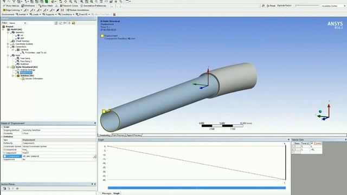This screenshot has height=195, width=347.
Task: Collapse the Geometry node in the tree
Action: pos(8,32)
